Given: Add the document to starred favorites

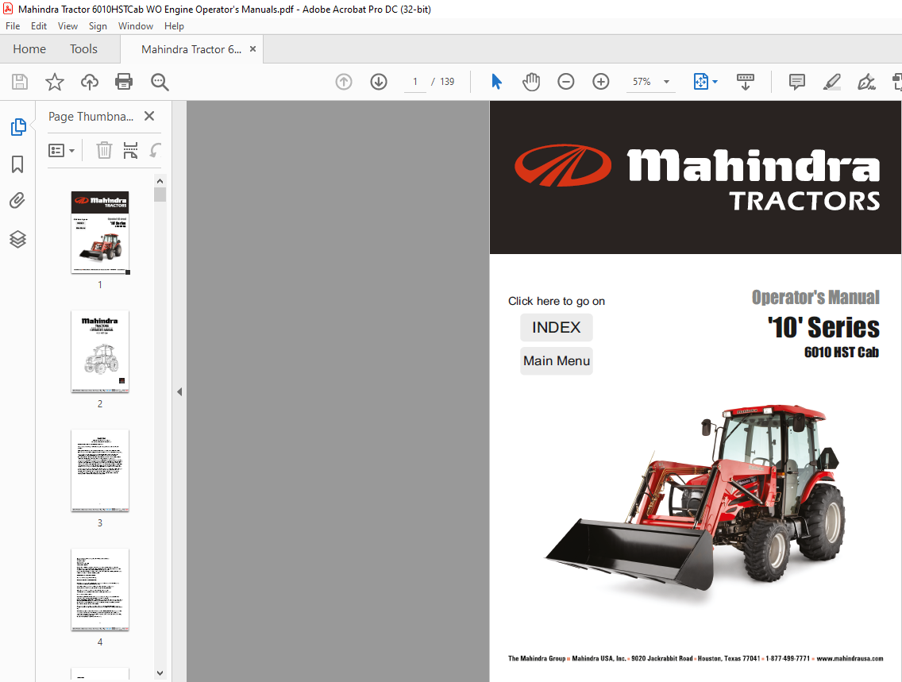Looking at the screenshot, I should pos(55,82).
